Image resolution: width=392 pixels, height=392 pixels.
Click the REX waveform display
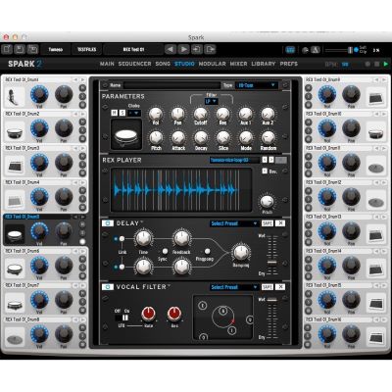(x=181, y=190)
